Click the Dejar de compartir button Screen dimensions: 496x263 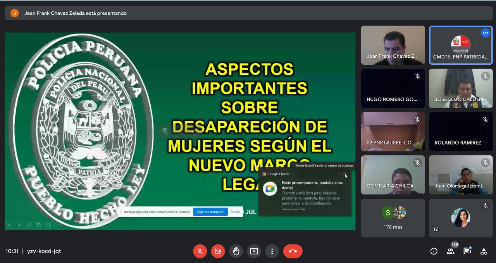click(x=210, y=212)
